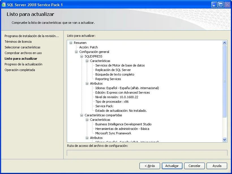The width and height of the screenshot is (232, 174).
Task: Go to Comprobar archivos en uso step
Action: click(23, 53)
